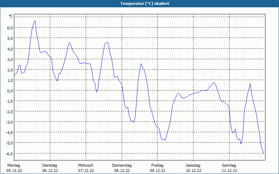Click the 05.12.22 date label
279x174 pixels.
pyautogui.click(x=14, y=171)
